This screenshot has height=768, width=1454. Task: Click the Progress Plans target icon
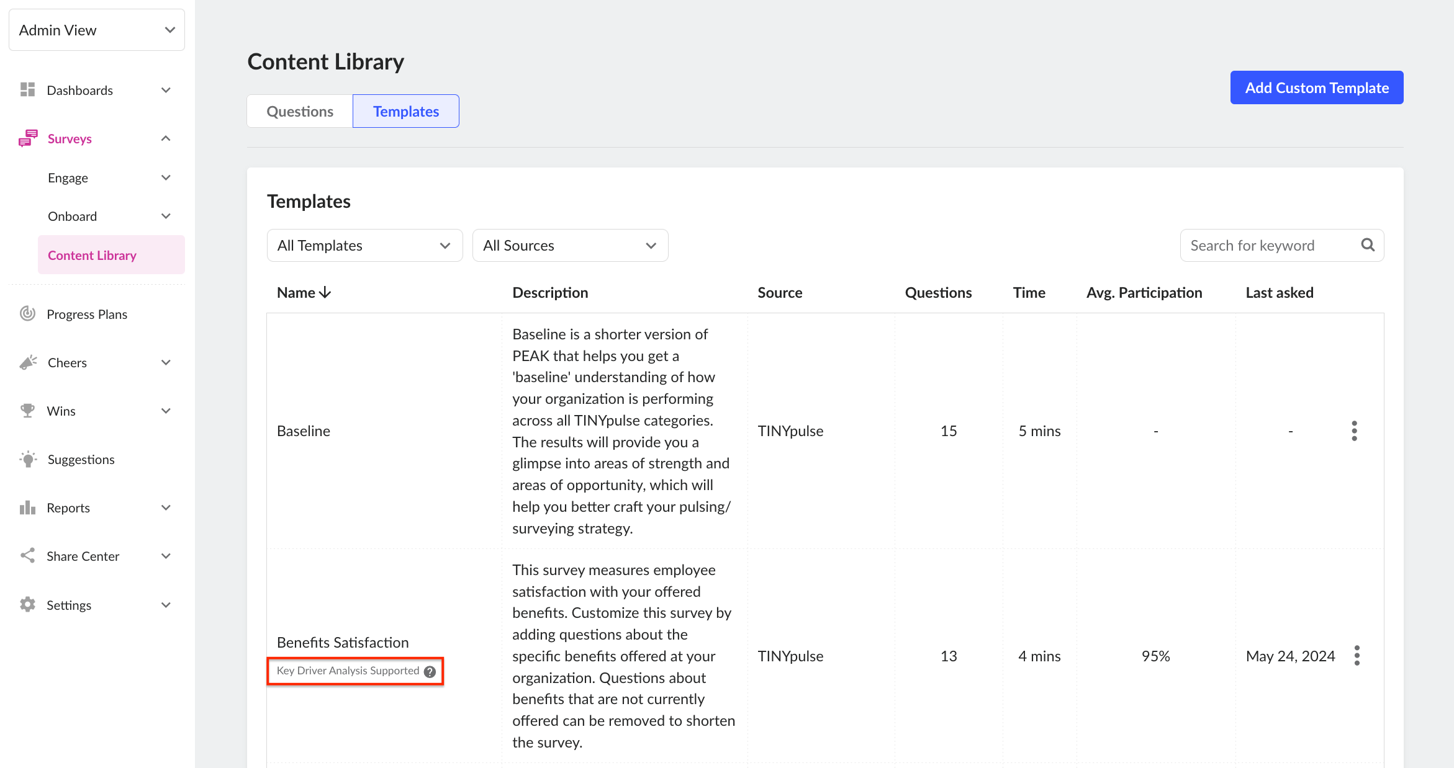click(27, 314)
